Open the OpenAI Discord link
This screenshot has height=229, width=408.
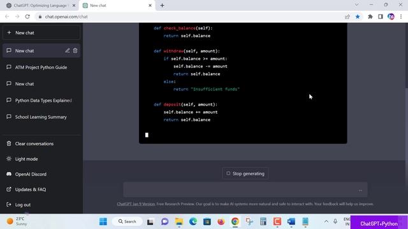(41, 174)
